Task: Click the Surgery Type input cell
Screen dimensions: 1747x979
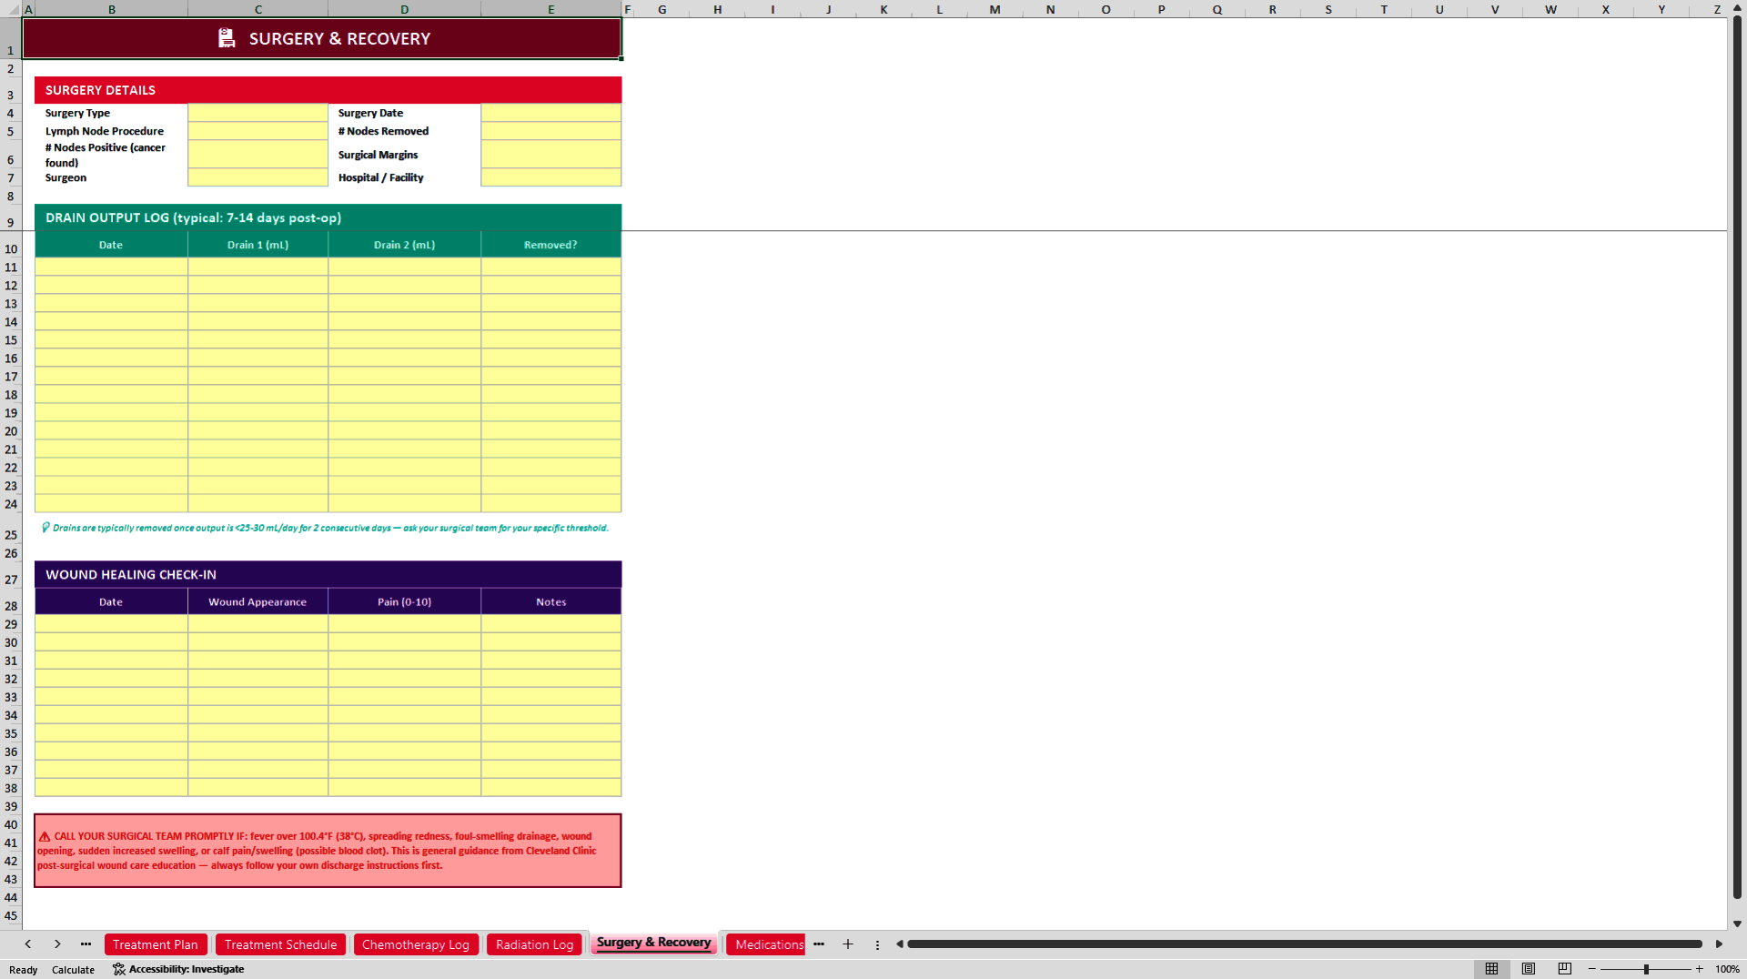Action: click(258, 113)
